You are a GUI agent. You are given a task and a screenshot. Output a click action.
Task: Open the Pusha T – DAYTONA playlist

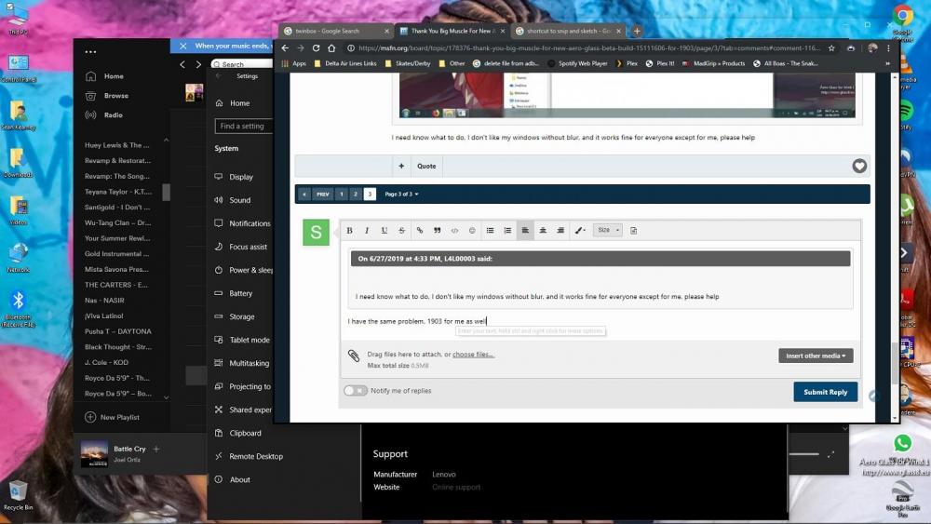click(117, 331)
